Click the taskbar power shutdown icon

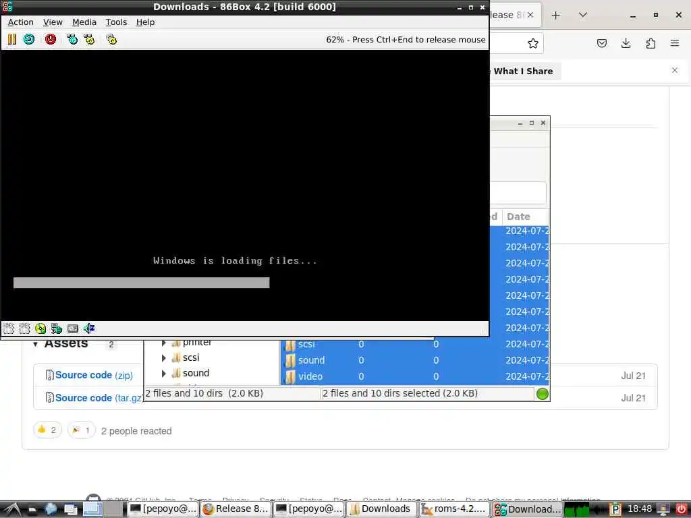681,509
